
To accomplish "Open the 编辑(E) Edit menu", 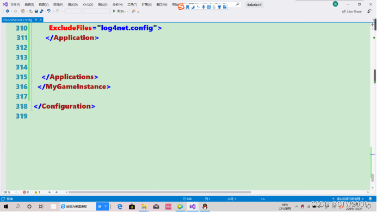I will tap(29, 4).
